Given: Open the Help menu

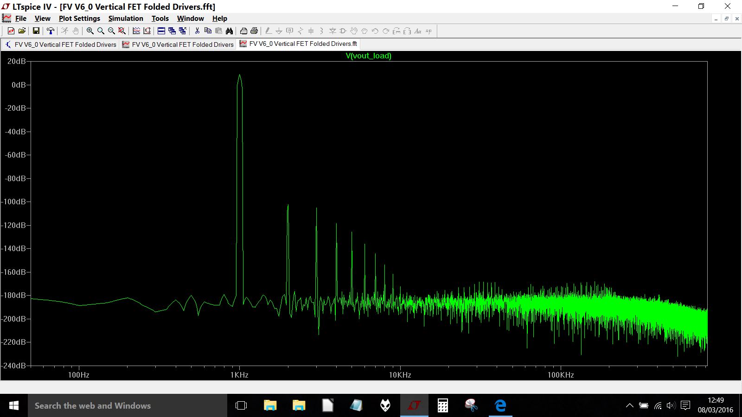Looking at the screenshot, I should click(x=220, y=19).
